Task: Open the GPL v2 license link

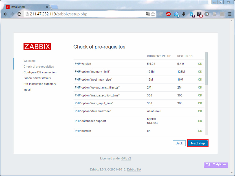Action: pos(126,159)
